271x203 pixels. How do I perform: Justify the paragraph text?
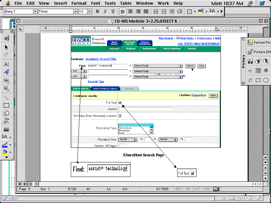click(146, 12)
